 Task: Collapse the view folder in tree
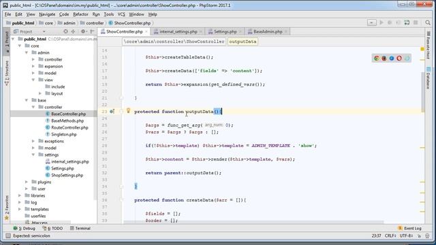(33, 80)
